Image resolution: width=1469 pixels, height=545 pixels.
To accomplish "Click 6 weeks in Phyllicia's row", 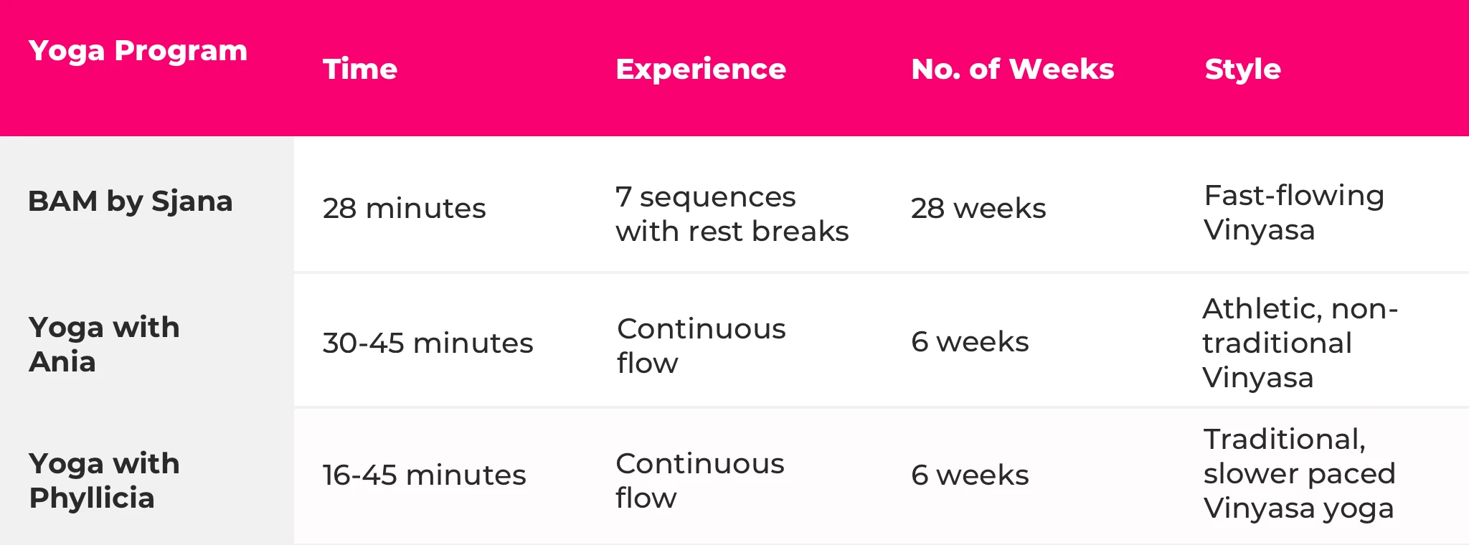I will point(970,475).
